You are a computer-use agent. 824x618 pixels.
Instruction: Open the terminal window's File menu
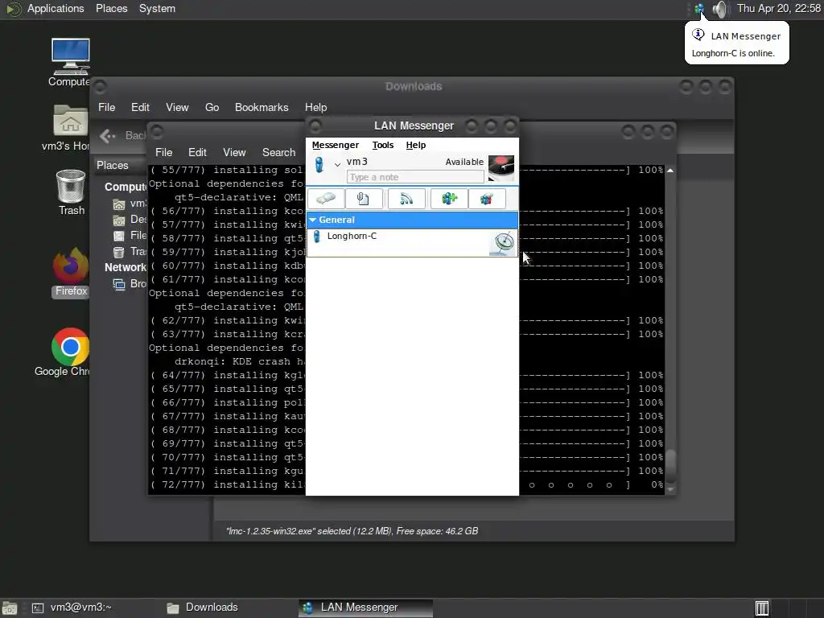tap(163, 152)
